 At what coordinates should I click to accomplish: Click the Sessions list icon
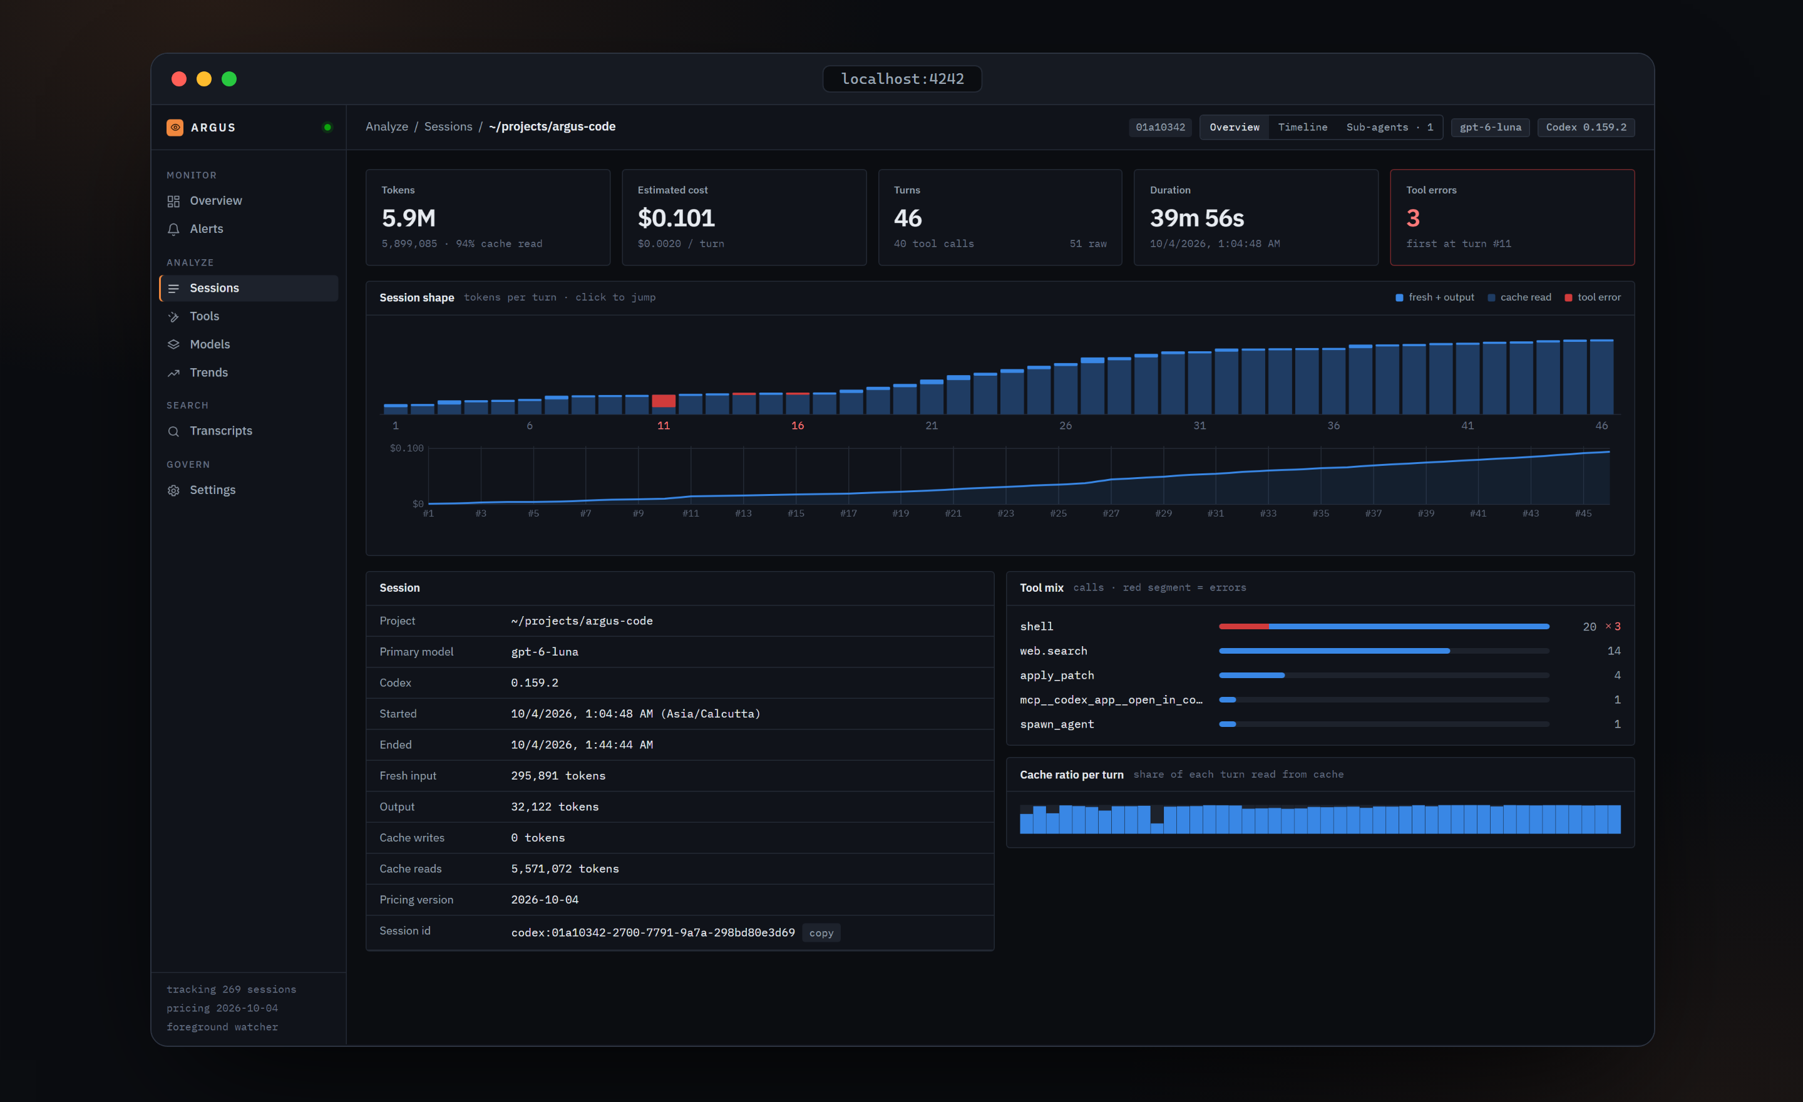click(x=173, y=288)
